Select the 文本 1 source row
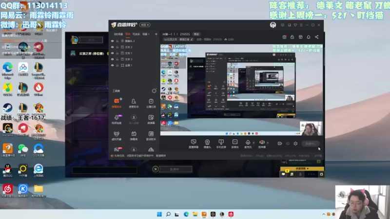 (x=134, y=53)
